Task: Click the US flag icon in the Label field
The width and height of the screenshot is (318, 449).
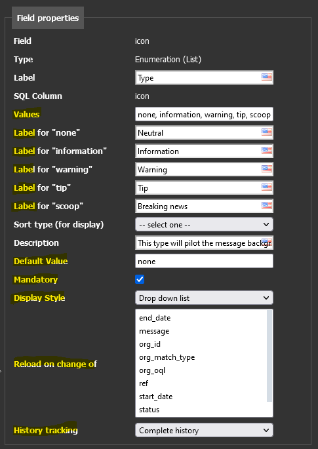Action: 266,77
